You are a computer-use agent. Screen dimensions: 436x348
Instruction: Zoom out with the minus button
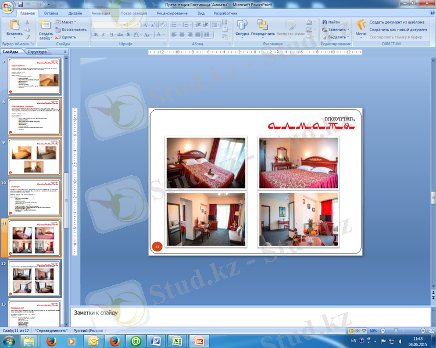tap(383, 331)
